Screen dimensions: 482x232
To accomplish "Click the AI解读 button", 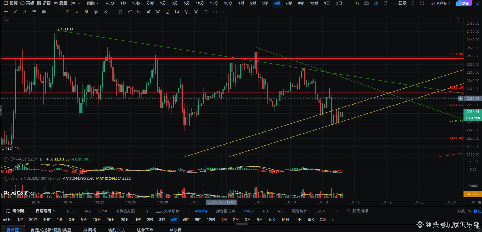I will pos(464,3).
